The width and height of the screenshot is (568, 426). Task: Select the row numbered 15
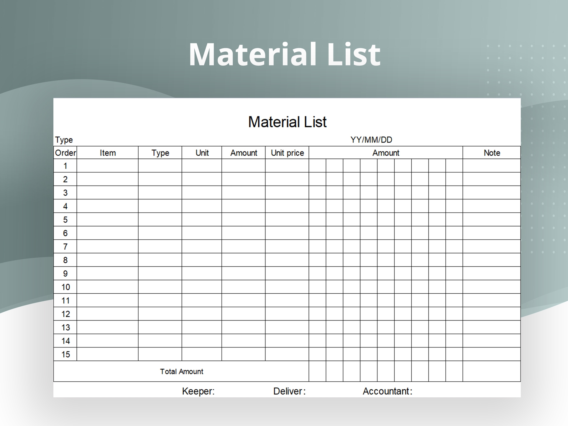(65, 354)
